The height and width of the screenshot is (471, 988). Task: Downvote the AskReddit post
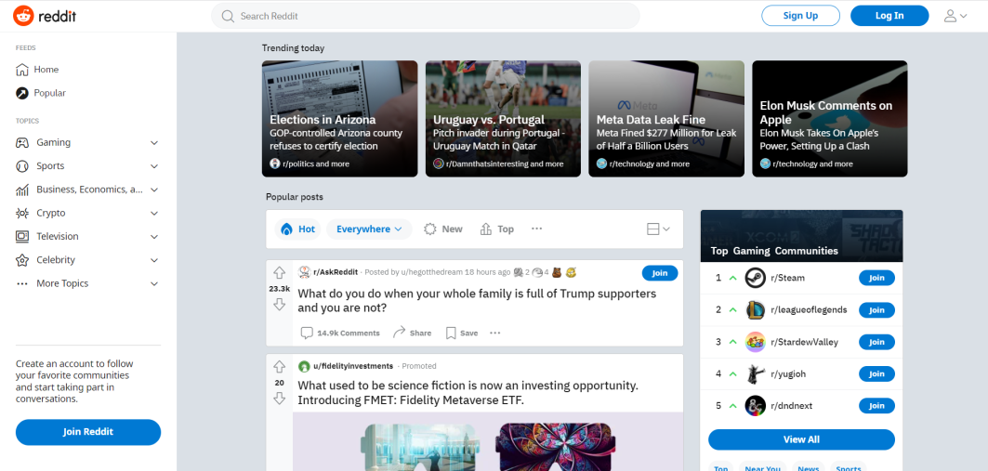pos(279,305)
